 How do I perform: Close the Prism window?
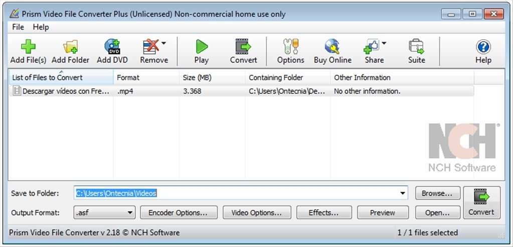pos(494,14)
